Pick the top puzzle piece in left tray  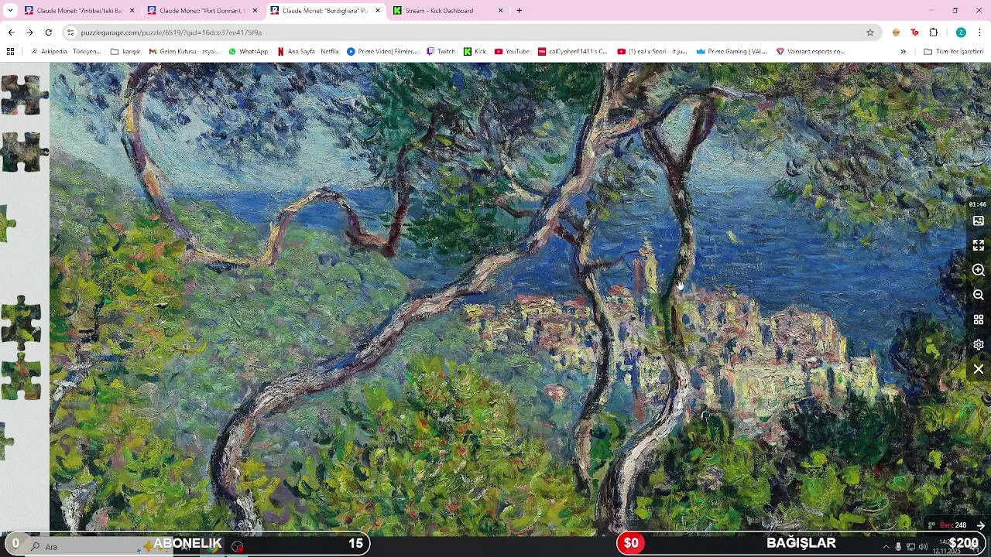coord(24,94)
